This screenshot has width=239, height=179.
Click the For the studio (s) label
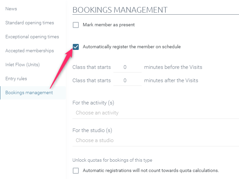(92, 130)
